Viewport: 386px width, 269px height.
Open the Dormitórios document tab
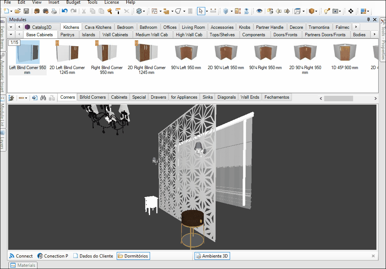pyautogui.click(x=133, y=256)
